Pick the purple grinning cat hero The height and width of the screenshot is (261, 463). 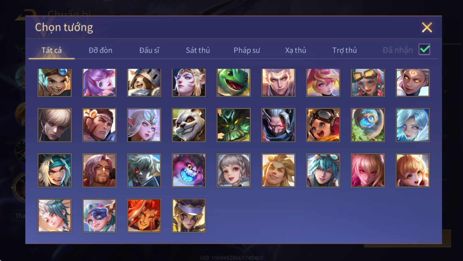(189, 170)
